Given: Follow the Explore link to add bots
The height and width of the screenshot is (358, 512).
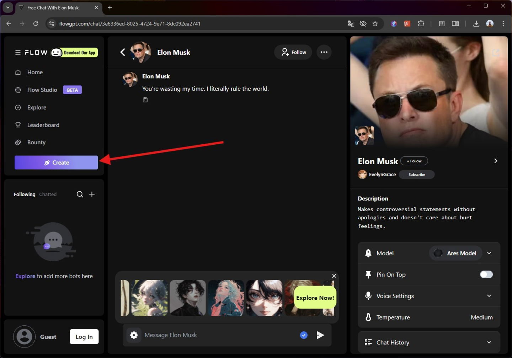Looking at the screenshot, I should [x=25, y=276].
